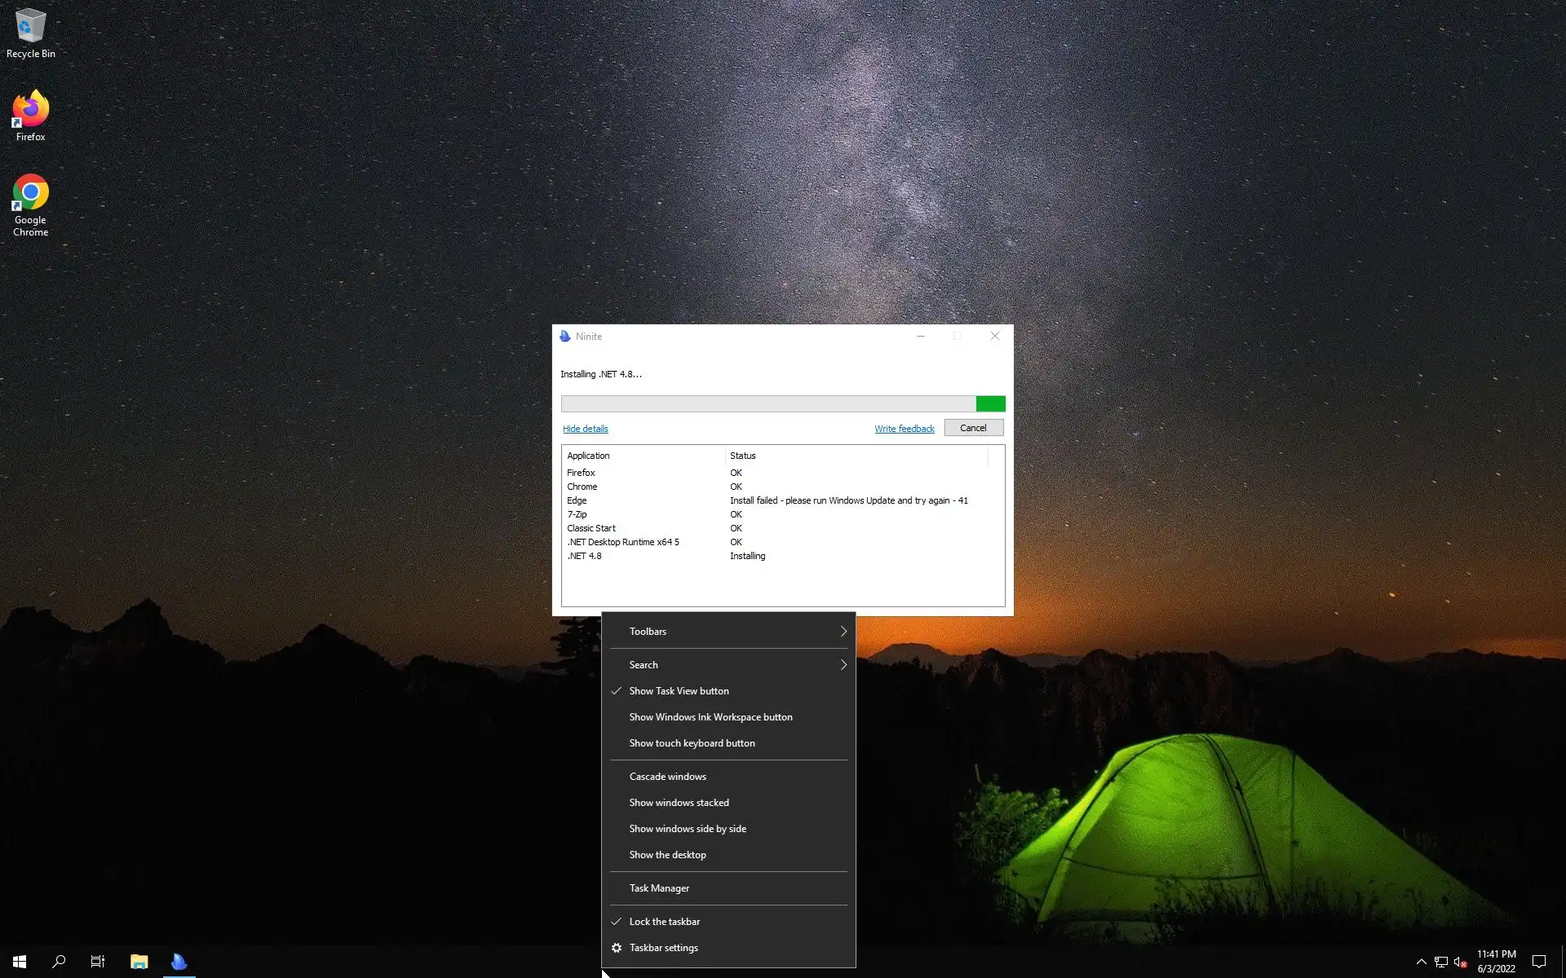This screenshot has height=978, width=1566.
Task: Toggle Lock the taskbar option
Action: [x=664, y=922]
